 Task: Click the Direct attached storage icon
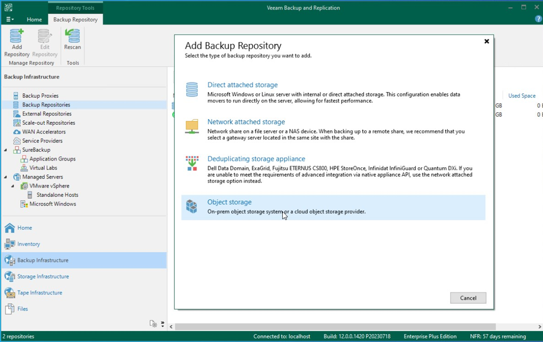pyautogui.click(x=192, y=89)
